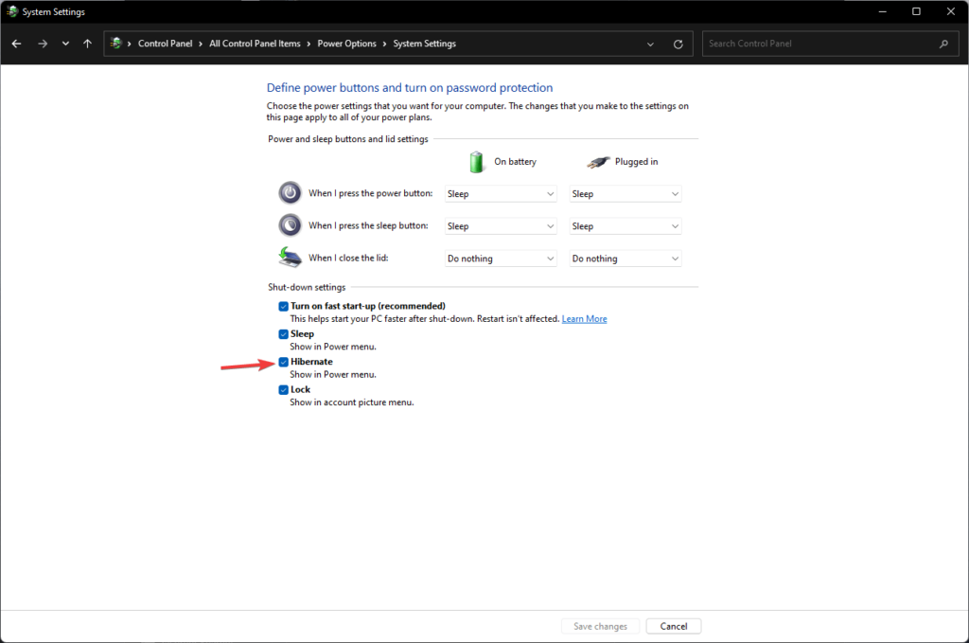The image size is (969, 643).
Task: Click the sleep button moon icon
Action: 290,225
